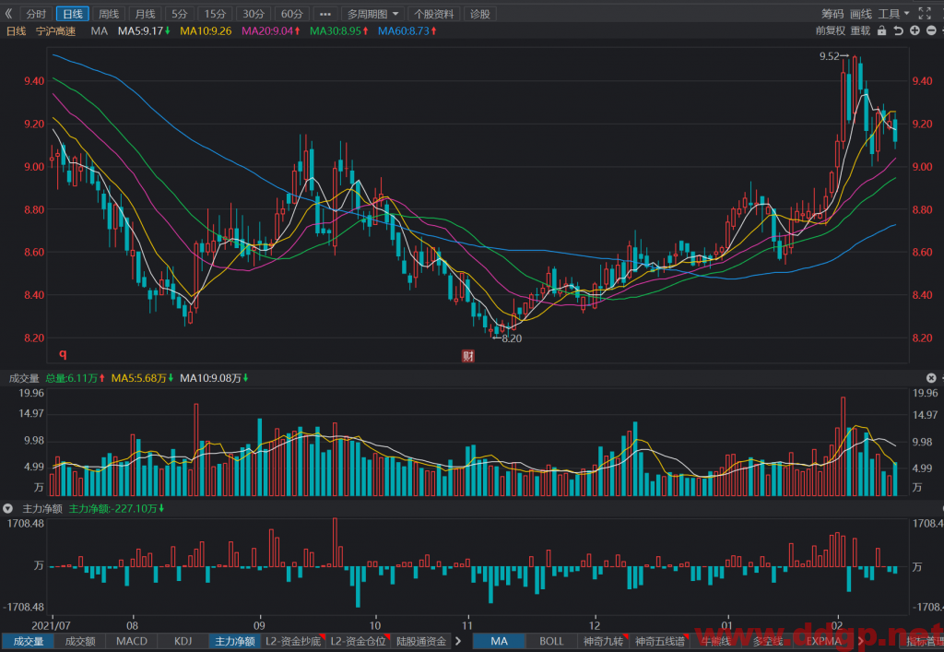This screenshot has height=652, width=944.
Task: Click the MA10:9.26 yellow legend value
Action: coord(206,30)
